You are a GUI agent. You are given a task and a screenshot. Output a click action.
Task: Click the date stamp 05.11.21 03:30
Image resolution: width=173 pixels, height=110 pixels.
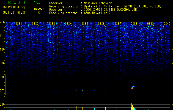point(14,13)
